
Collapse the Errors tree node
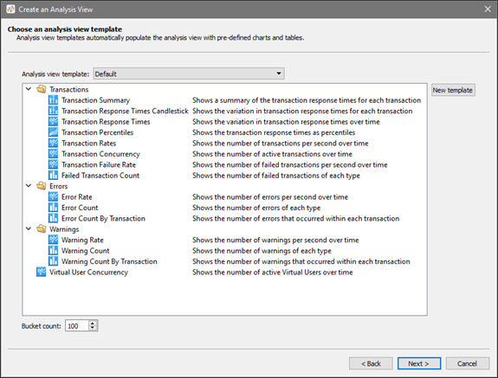[x=29, y=186]
